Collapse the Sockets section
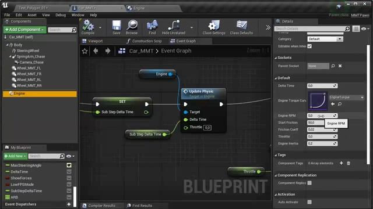This screenshot has width=373, height=209. 276,58
